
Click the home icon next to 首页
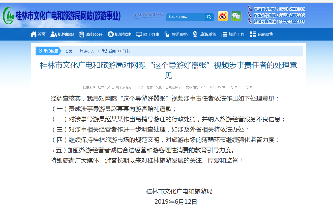click(34, 34)
